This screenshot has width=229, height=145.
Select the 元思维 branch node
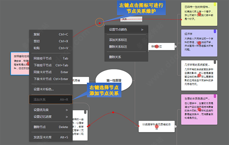point(81,81)
